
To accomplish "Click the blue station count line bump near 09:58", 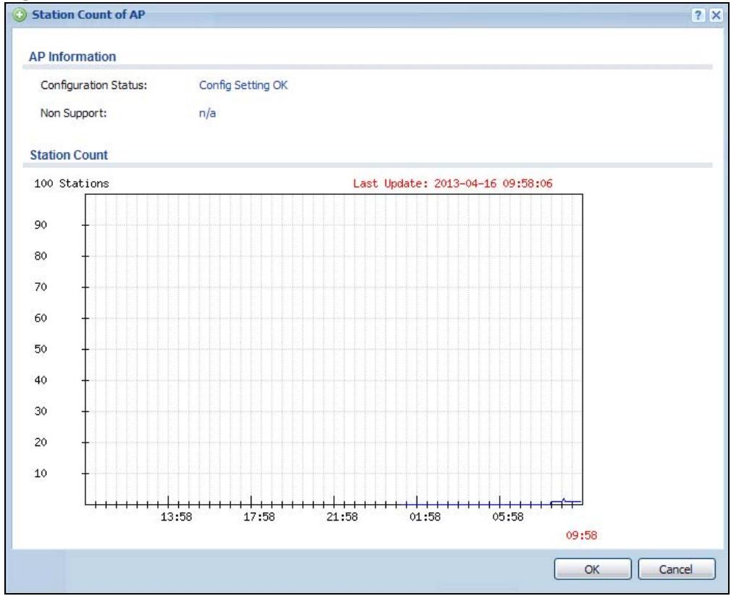I will 564,500.
